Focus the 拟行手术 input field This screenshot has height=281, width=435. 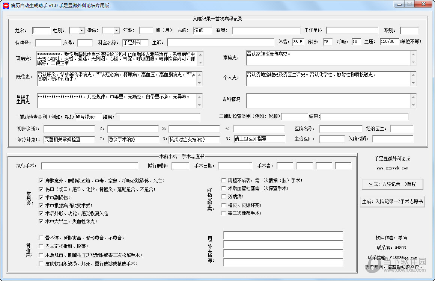[89, 166]
